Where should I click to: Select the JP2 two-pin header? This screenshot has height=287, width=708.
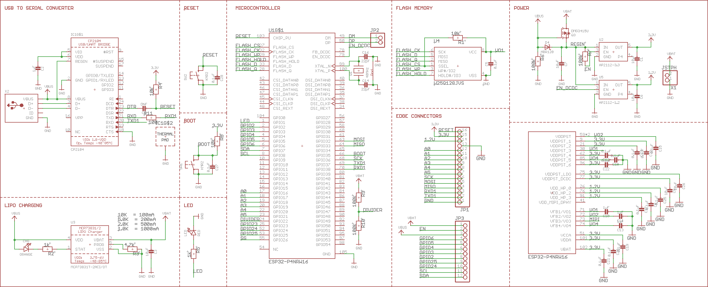tap(377, 40)
